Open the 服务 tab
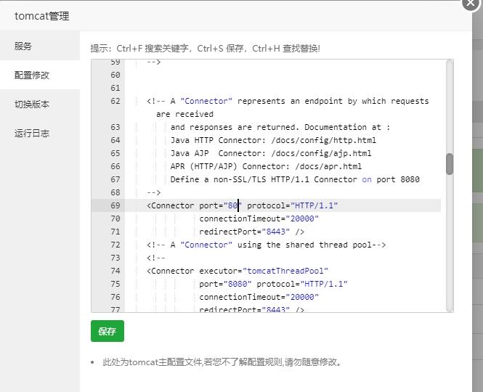 coord(40,46)
